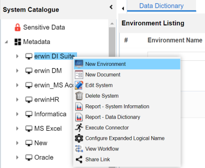Click the Share Link icon

[x=79, y=159]
